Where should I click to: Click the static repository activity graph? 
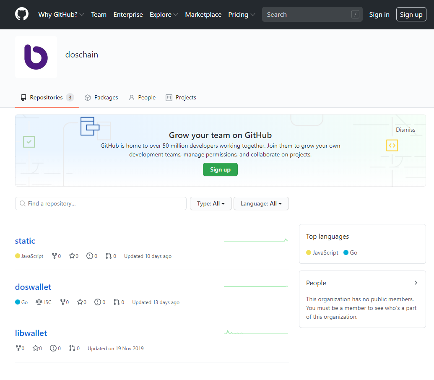(256, 240)
